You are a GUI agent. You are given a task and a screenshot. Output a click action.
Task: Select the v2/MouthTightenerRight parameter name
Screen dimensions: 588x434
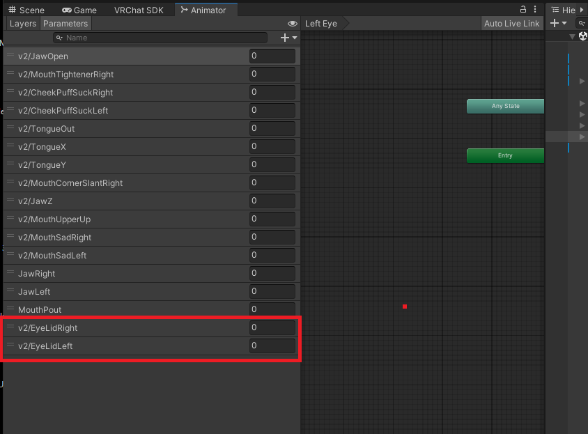(x=65, y=75)
